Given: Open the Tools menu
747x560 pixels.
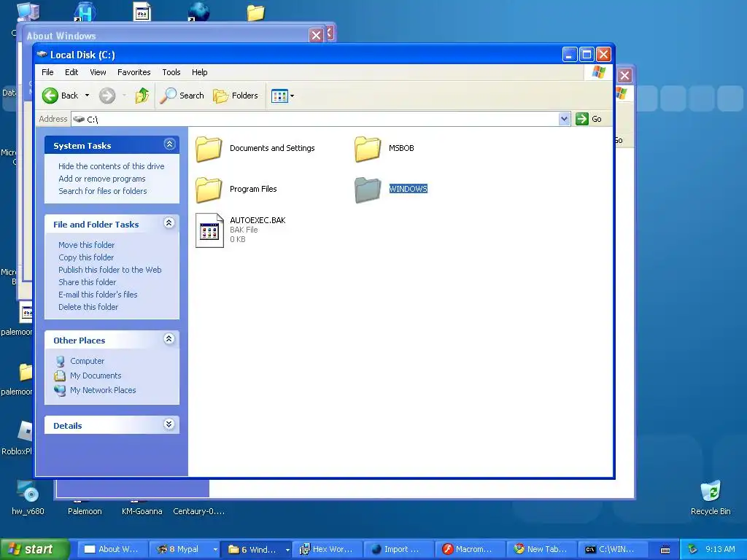Looking at the screenshot, I should click(x=171, y=72).
